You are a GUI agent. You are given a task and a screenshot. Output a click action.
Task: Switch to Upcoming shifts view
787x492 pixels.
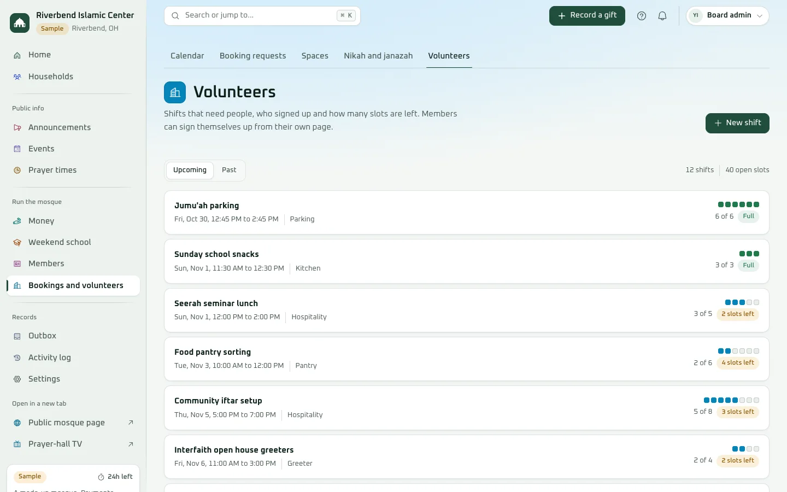[190, 170]
